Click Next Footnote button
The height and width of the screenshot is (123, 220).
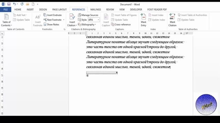pyautogui.click(x=53, y=20)
